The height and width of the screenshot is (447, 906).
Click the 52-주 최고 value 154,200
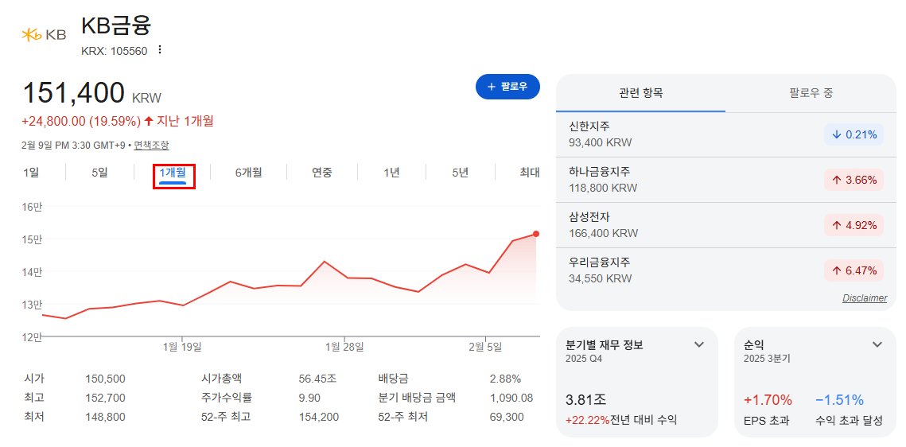(x=319, y=417)
